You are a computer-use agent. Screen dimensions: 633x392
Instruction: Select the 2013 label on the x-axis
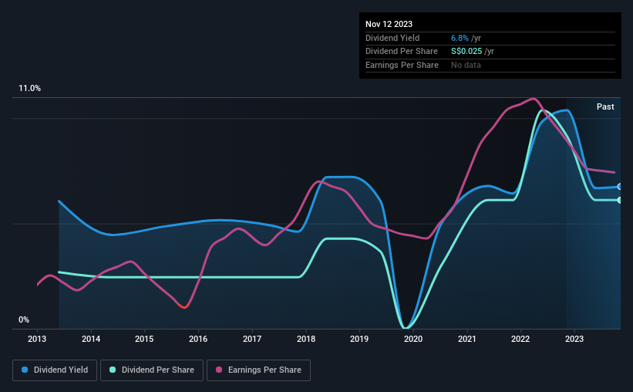click(37, 339)
